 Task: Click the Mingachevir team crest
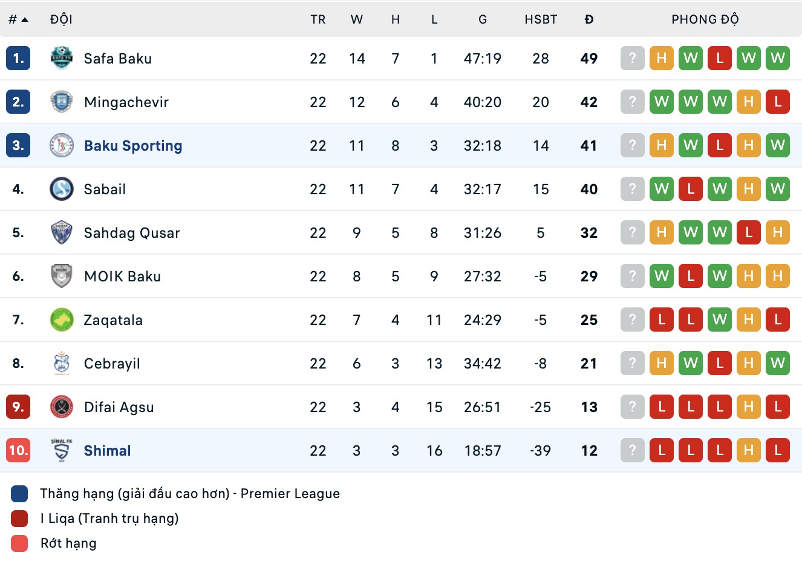(61, 102)
